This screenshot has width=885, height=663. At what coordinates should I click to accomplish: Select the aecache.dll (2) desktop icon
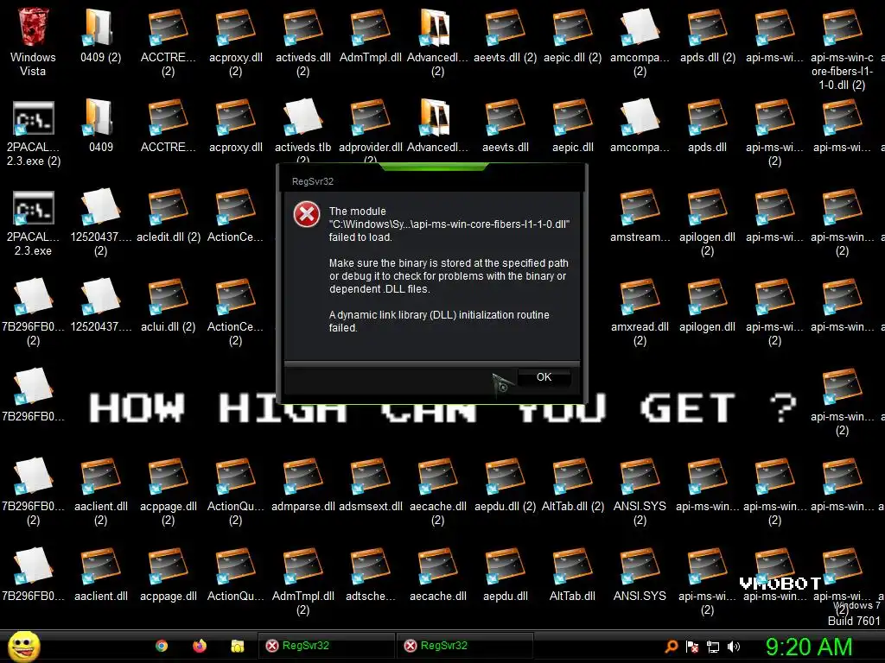pos(437,491)
